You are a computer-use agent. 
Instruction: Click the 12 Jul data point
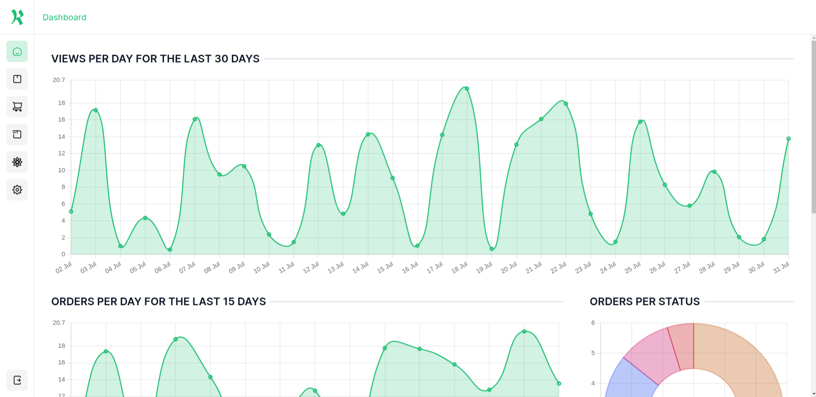pyautogui.click(x=318, y=145)
